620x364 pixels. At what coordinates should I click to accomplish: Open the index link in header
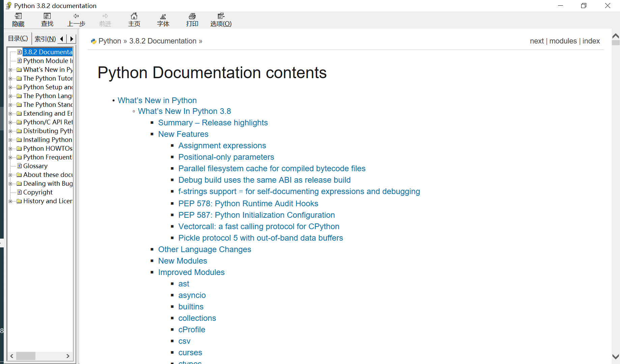[591, 41]
